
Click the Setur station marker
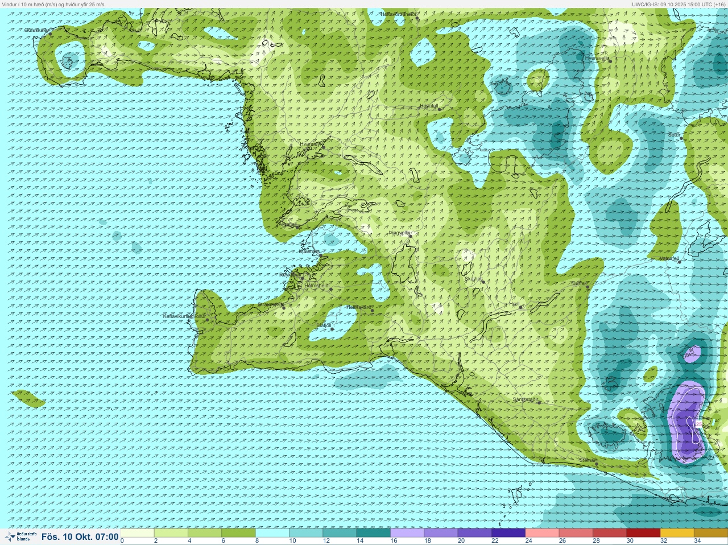[x=681, y=138]
